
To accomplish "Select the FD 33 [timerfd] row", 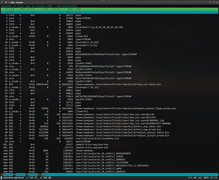I will (109, 112).
